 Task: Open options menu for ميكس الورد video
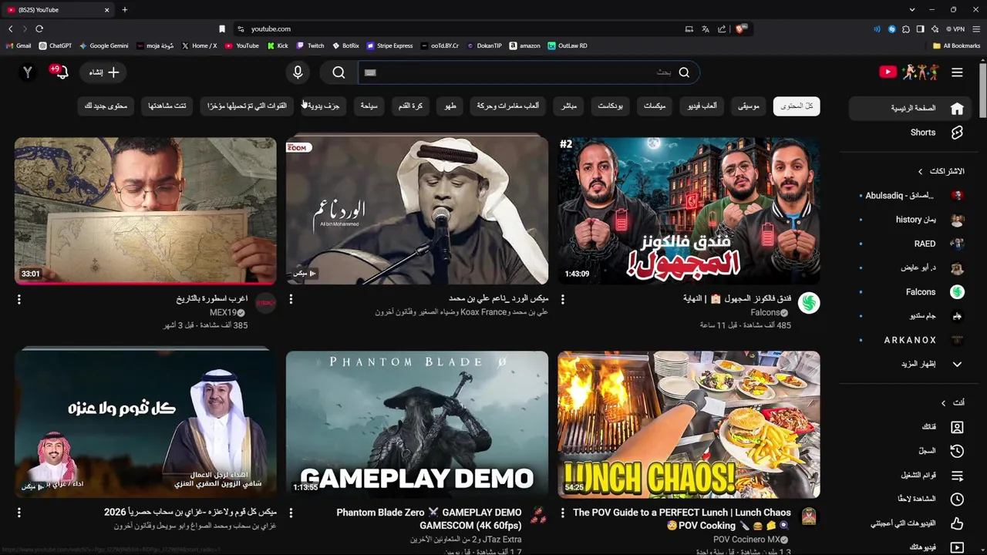[291, 299]
